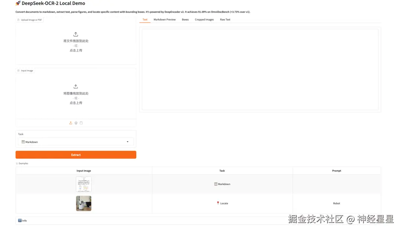
Task: Click the red pin icon beside Locate
Action: tap(218, 203)
